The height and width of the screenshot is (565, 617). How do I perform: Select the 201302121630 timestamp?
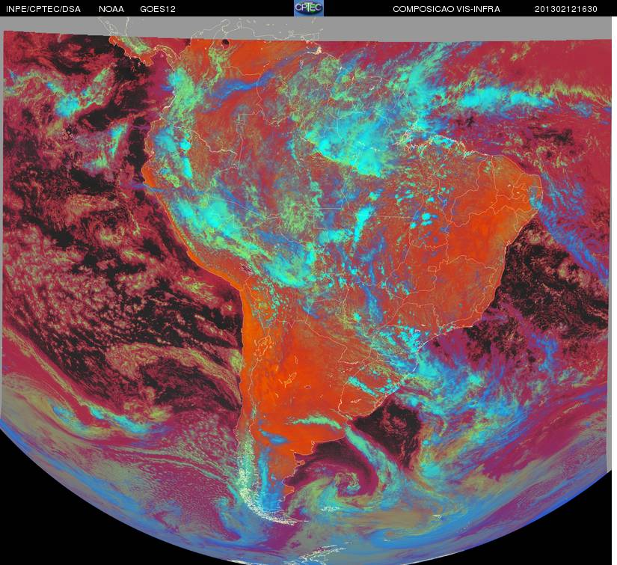click(x=566, y=9)
